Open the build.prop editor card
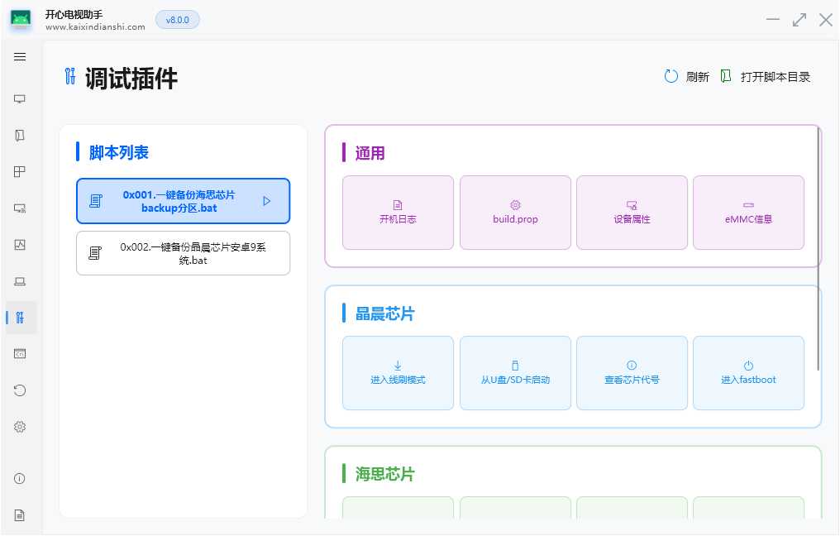The height and width of the screenshot is (536, 840). click(515, 212)
